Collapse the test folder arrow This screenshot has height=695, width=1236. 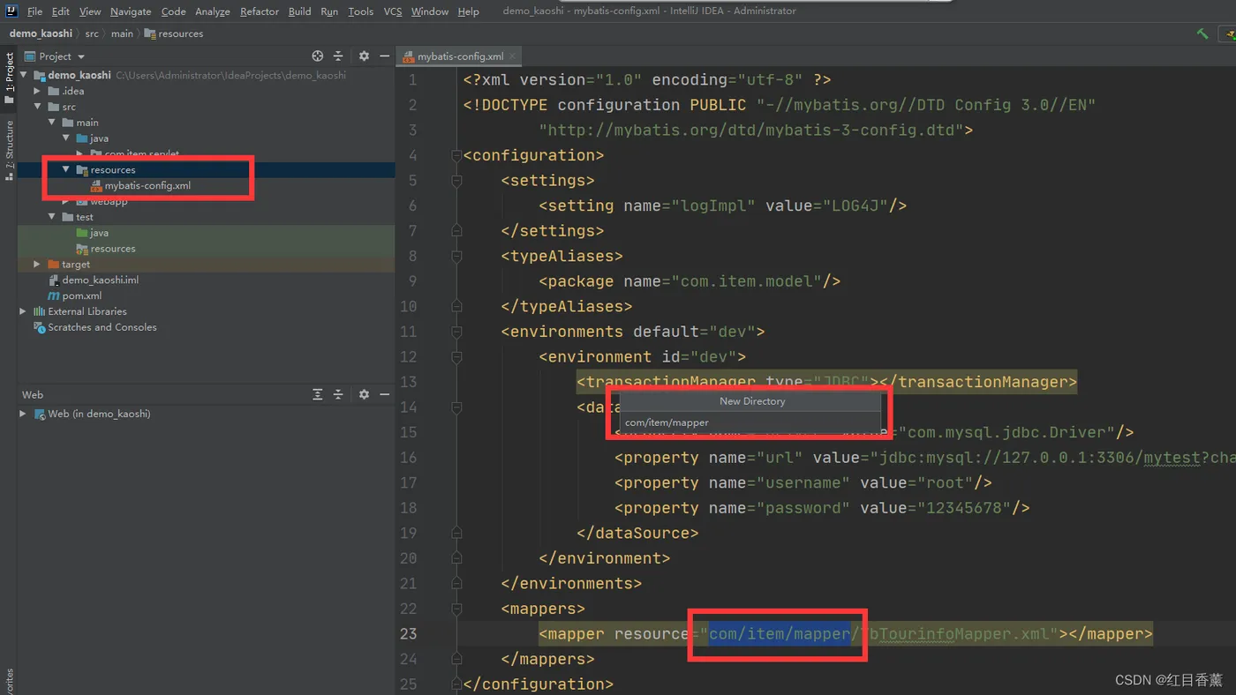coord(52,217)
